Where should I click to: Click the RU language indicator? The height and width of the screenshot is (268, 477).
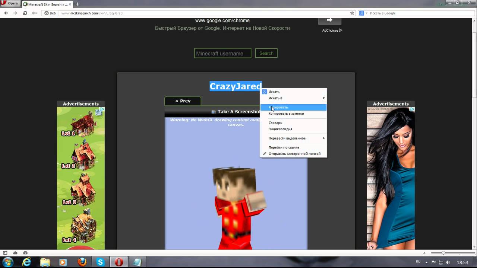[x=418, y=262]
